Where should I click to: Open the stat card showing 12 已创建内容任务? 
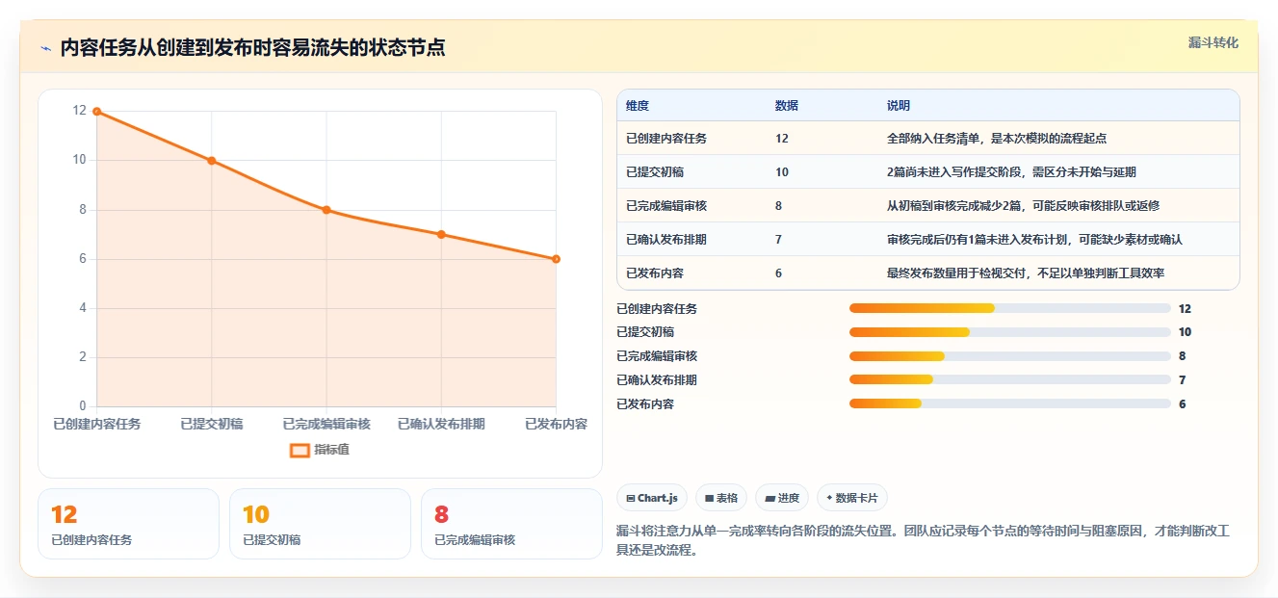[128, 524]
